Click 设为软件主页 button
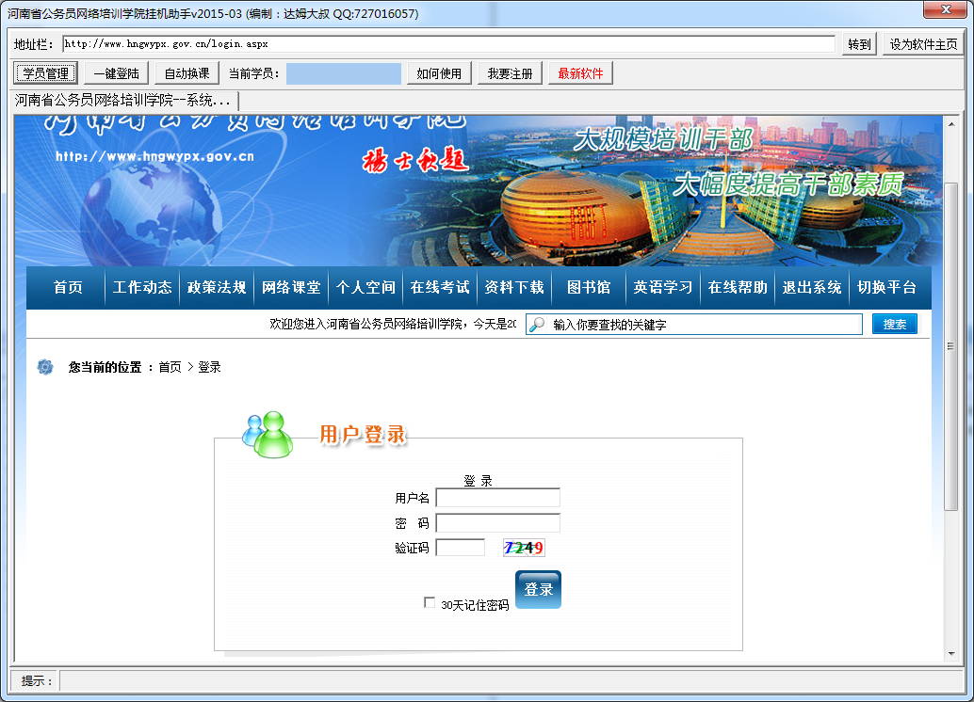This screenshot has width=974, height=702. coord(924,44)
